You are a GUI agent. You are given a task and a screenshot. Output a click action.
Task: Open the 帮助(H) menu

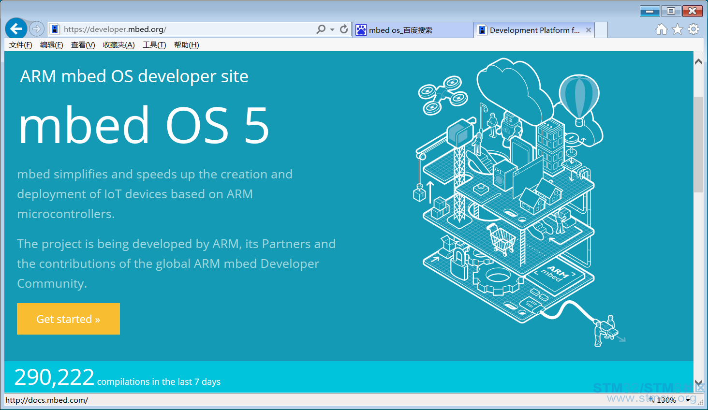coord(187,45)
